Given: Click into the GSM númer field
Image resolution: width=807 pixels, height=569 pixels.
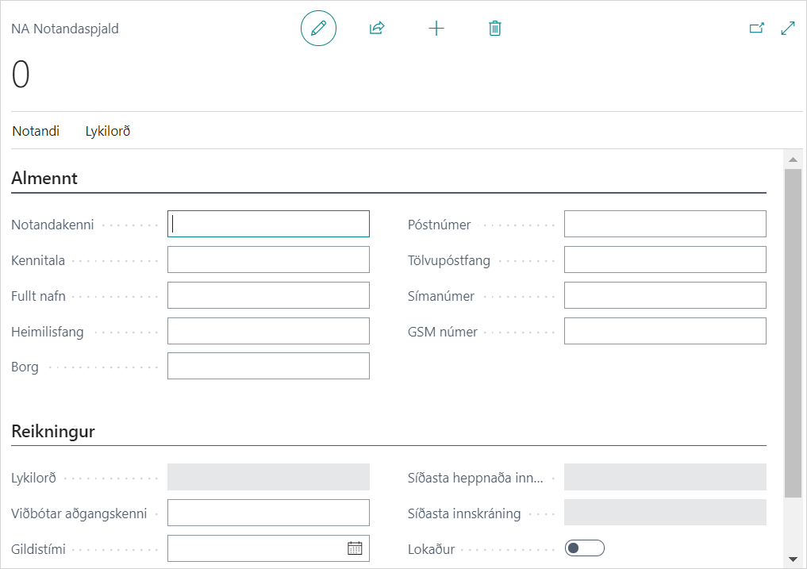Looking at the screenshot, I should (665, 331).
